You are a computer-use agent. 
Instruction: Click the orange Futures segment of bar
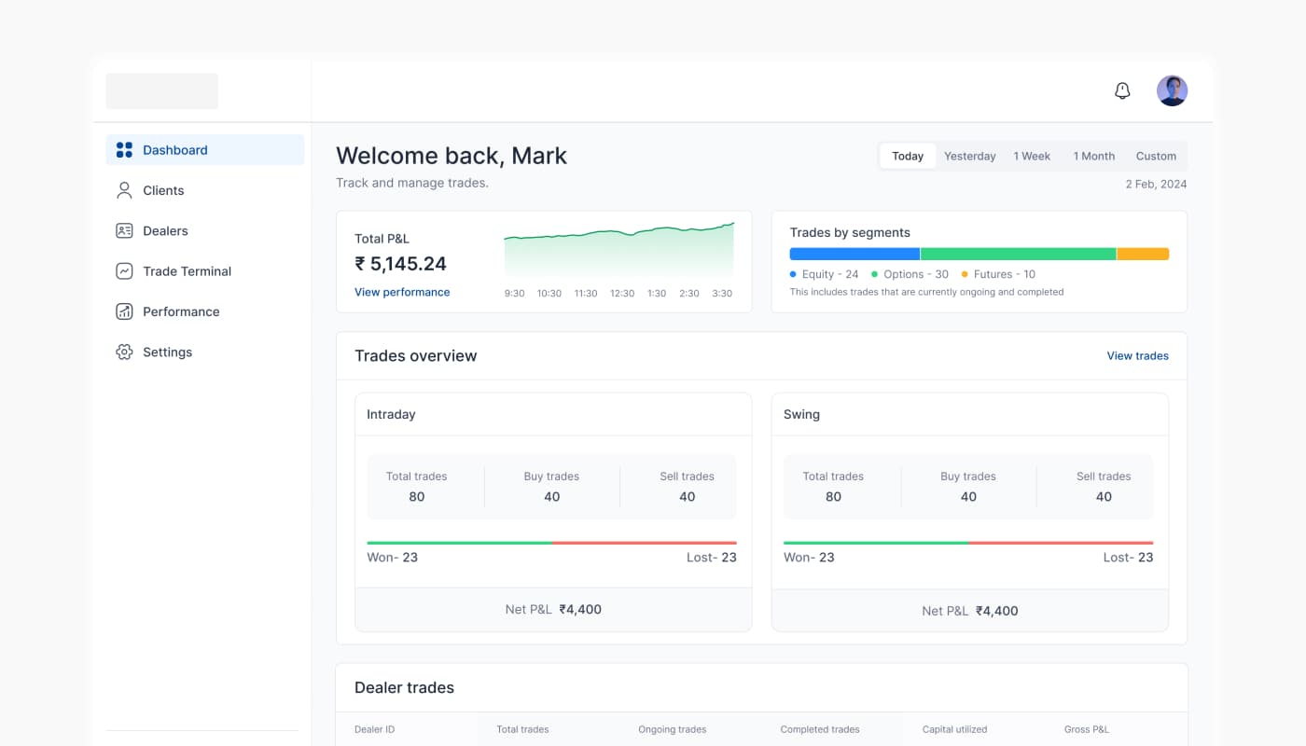(x=1143, y=254)
